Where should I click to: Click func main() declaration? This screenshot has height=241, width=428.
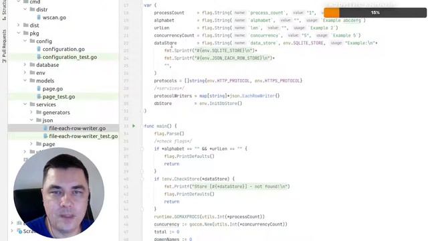pyautogui.click(x=160, y=127)
